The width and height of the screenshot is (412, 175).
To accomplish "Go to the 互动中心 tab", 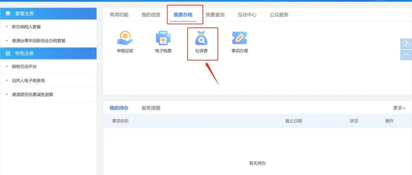I will pos(247,15).
